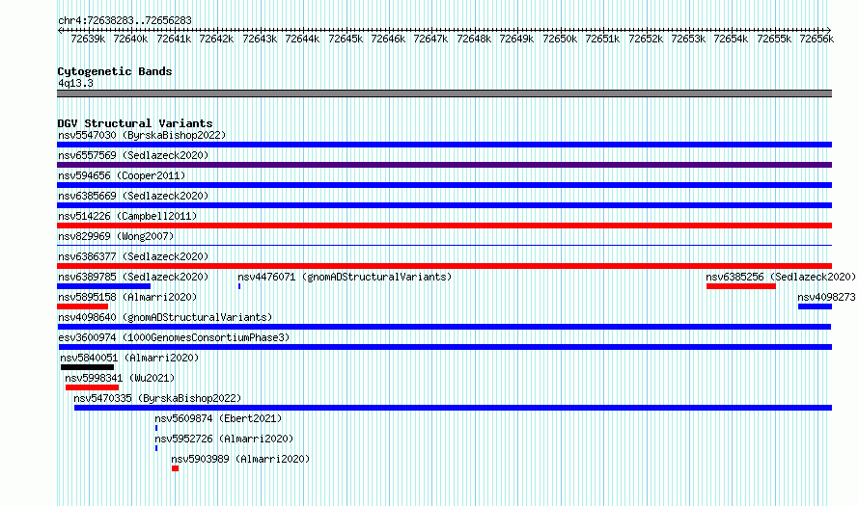
Task: Open the truncated nsv4098273 label
Action: point(826,297)
